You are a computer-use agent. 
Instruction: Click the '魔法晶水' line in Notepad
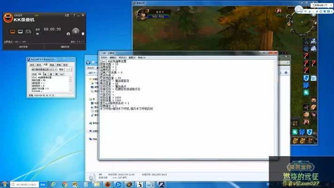113,86
